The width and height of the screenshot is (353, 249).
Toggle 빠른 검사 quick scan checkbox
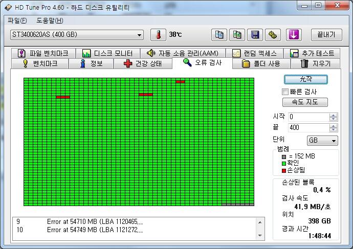(285, 92)
